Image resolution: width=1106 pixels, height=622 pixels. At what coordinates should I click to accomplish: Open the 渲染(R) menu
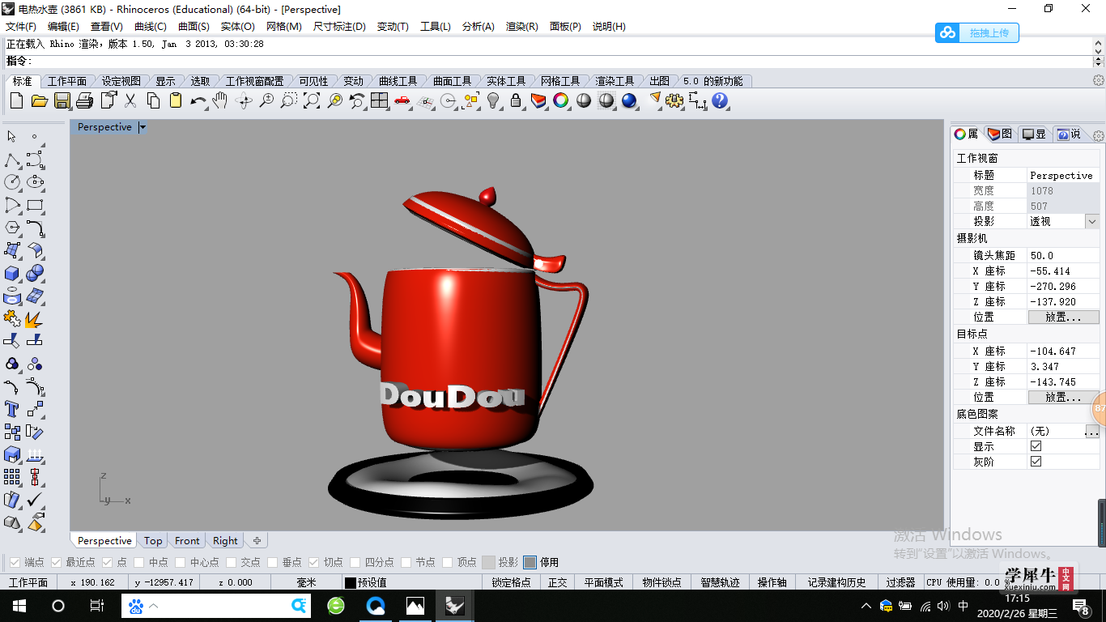521,27
